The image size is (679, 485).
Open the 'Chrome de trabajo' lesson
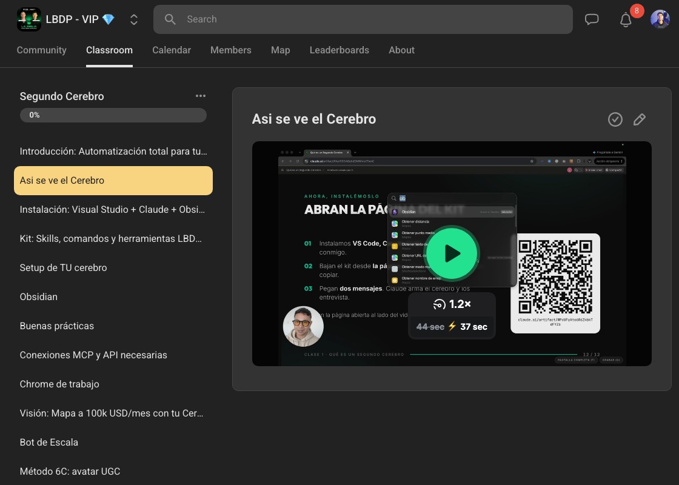pyautogui.click(x=113, y=384)
